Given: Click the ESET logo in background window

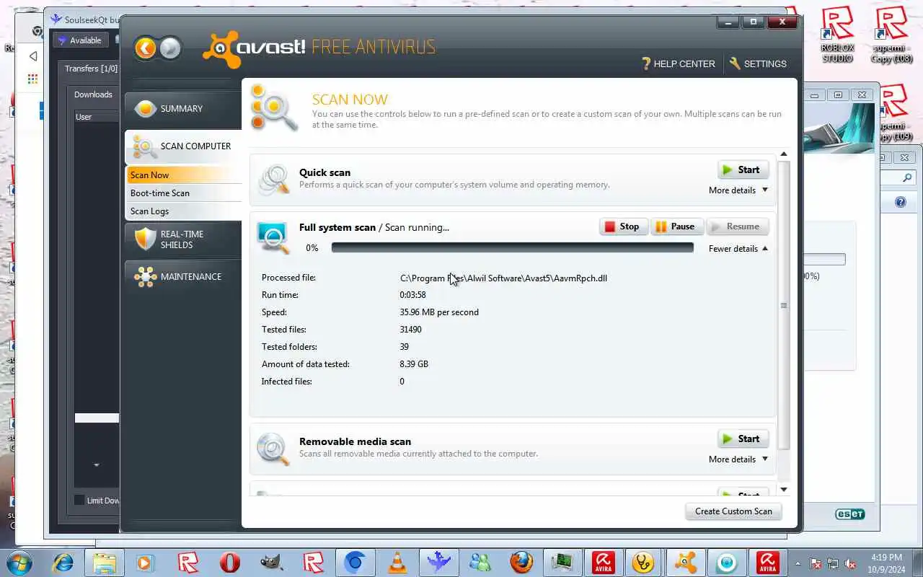Looking at the screenshot, I should (x=849, y=514).
